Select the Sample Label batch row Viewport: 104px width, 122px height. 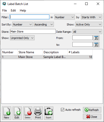point(47,57)
